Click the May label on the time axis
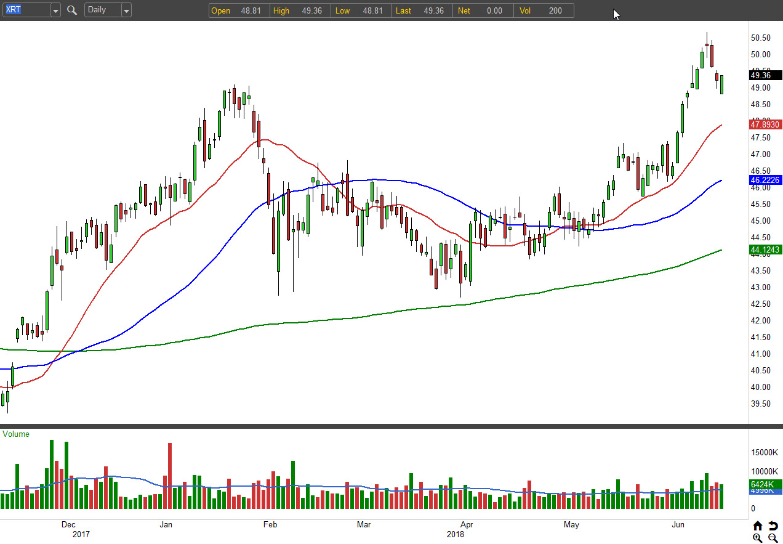Viewport: 783px width, 544px height. point(572,524)
